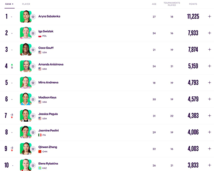
Task: Click star icon next to Madison Keys
Action: (x=33, y=99)
